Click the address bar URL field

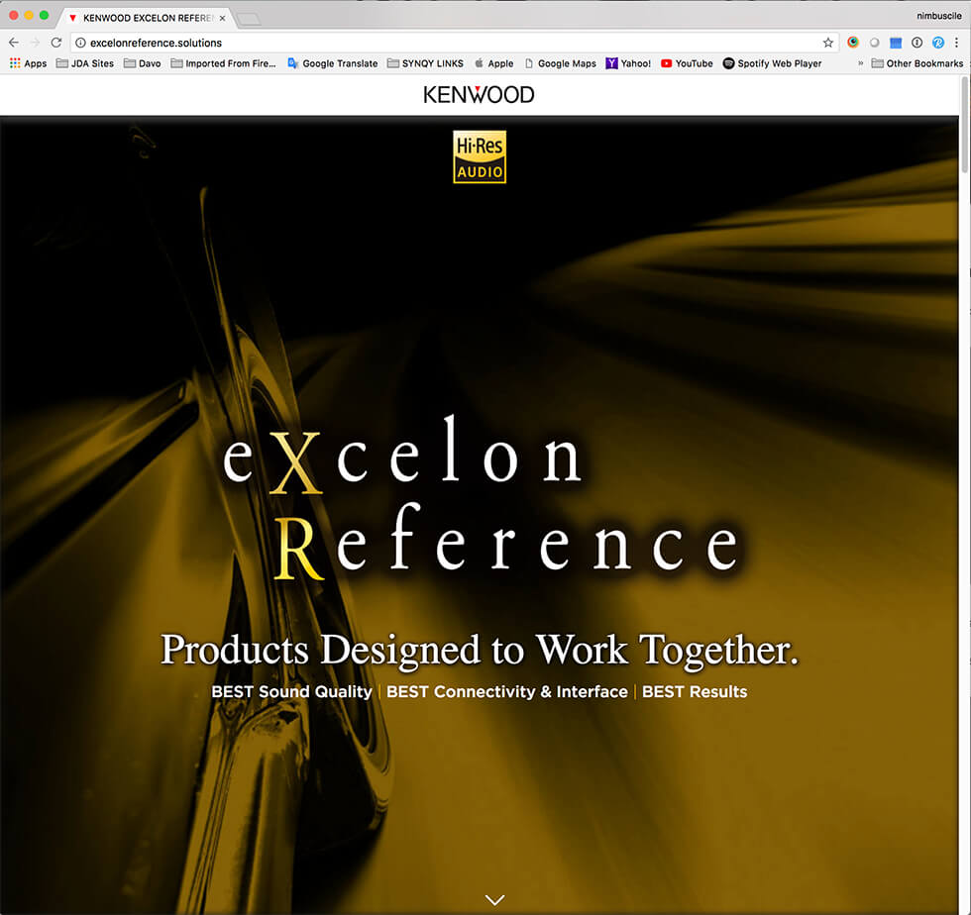(455, 43)
